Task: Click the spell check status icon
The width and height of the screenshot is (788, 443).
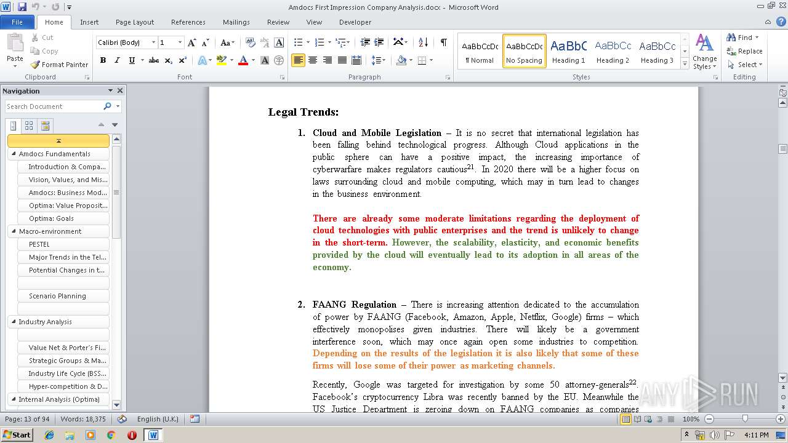Action: (122, 419)
